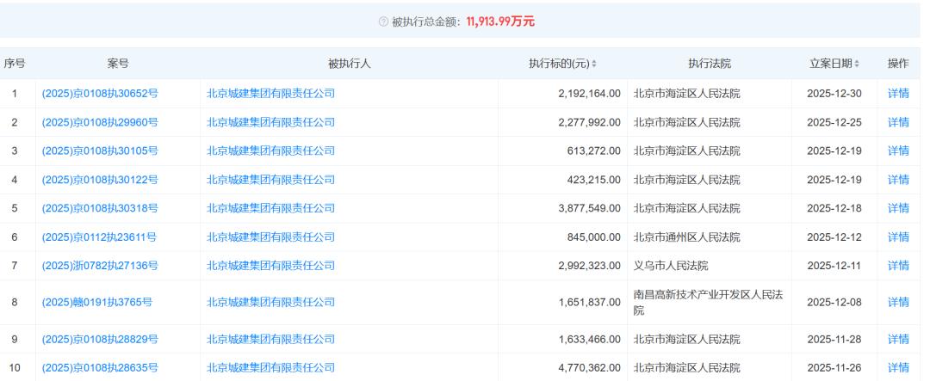930x381 pixels.
Task: Click 北京城建集团有限责任公司 in row 8
Action: tap(270, 302)
